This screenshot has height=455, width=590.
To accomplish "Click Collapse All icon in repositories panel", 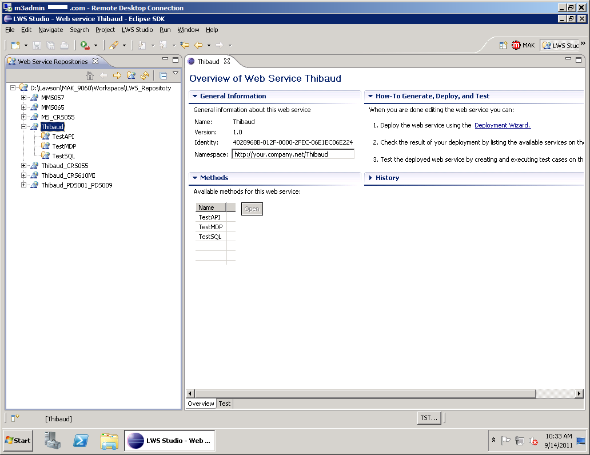I will click(x=163, y=75).
